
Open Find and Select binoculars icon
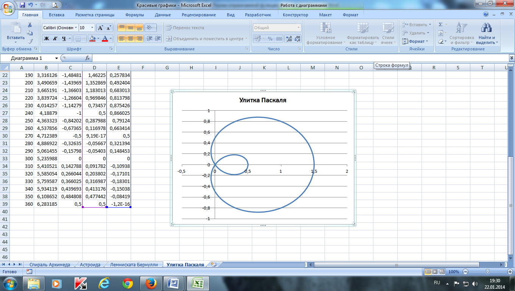click(486, 28)
